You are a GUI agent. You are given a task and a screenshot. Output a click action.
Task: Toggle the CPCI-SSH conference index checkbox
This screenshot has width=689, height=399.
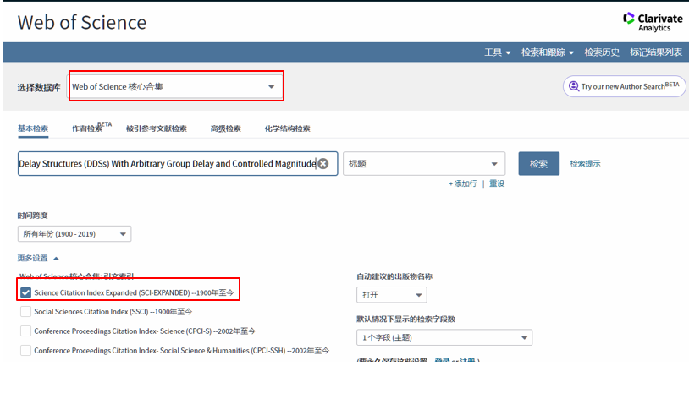click(x=26, y=350)
